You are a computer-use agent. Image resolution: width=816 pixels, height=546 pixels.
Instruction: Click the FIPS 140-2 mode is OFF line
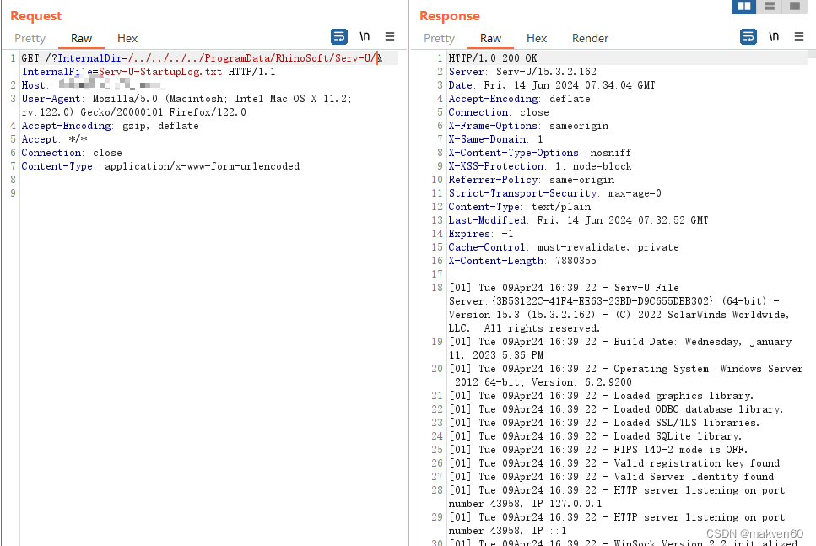598,450
